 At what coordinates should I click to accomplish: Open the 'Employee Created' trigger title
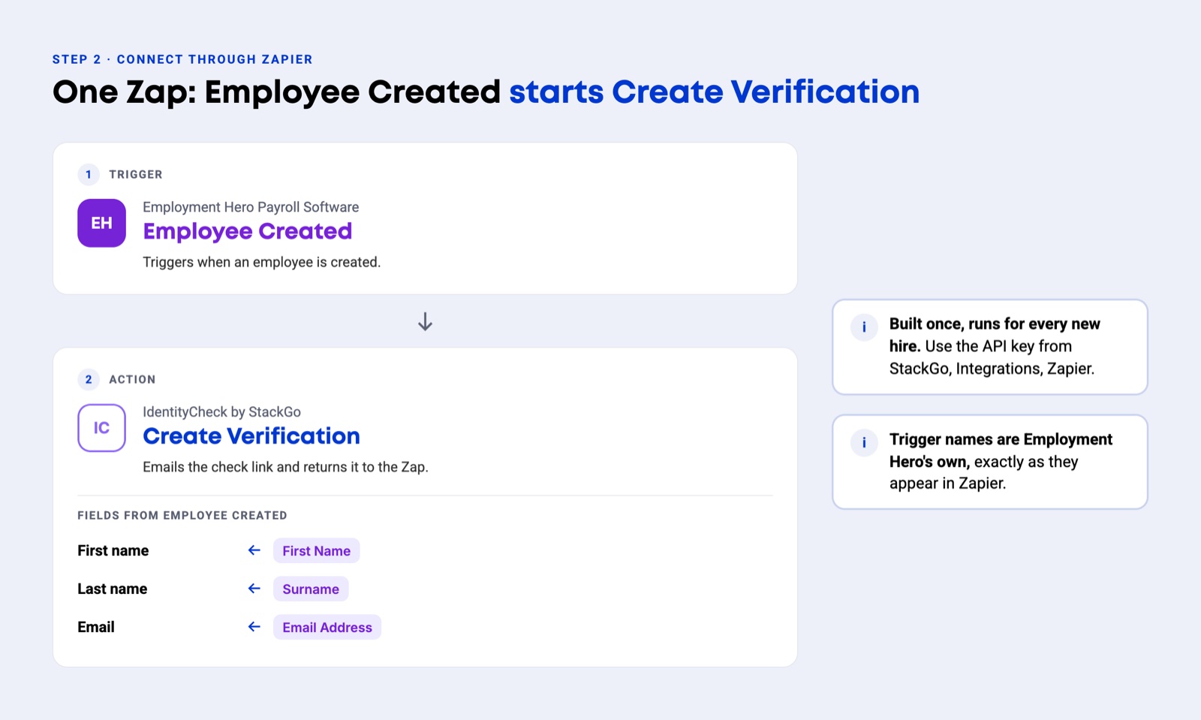pos(248,231)
